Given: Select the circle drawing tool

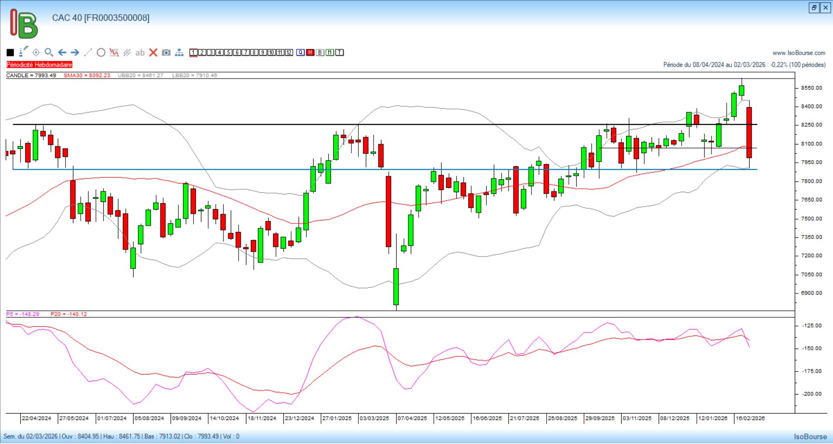Looking at the screenshot, I should [x=101, y=53].
